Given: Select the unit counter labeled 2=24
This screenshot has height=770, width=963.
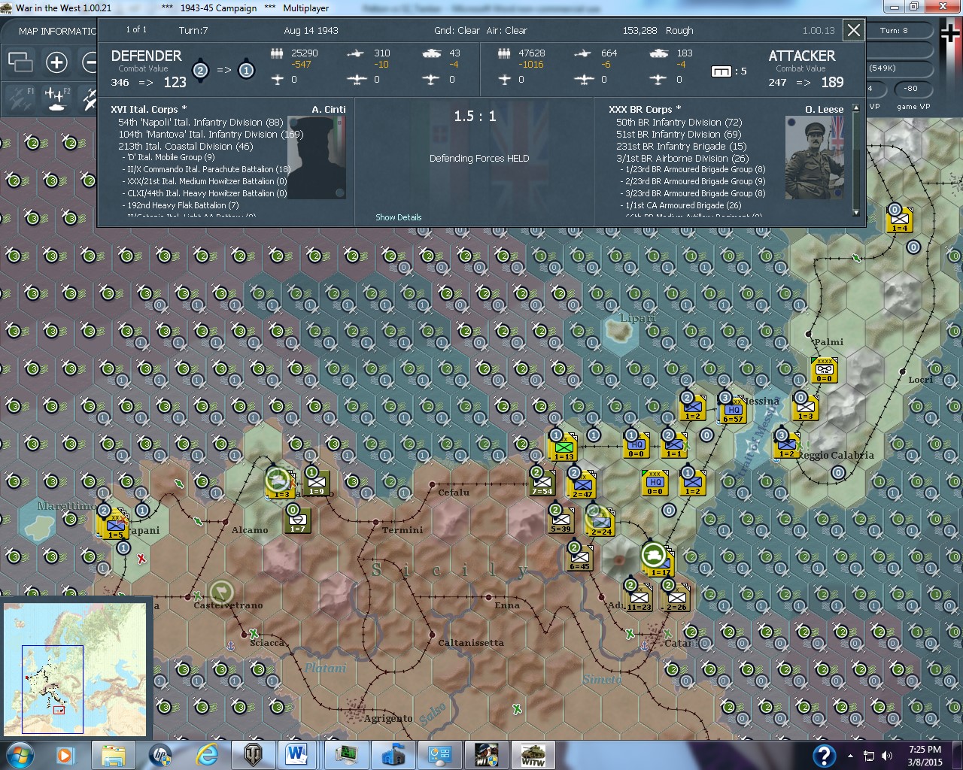Looking at the screenshot, I should [x=601, y=523].
